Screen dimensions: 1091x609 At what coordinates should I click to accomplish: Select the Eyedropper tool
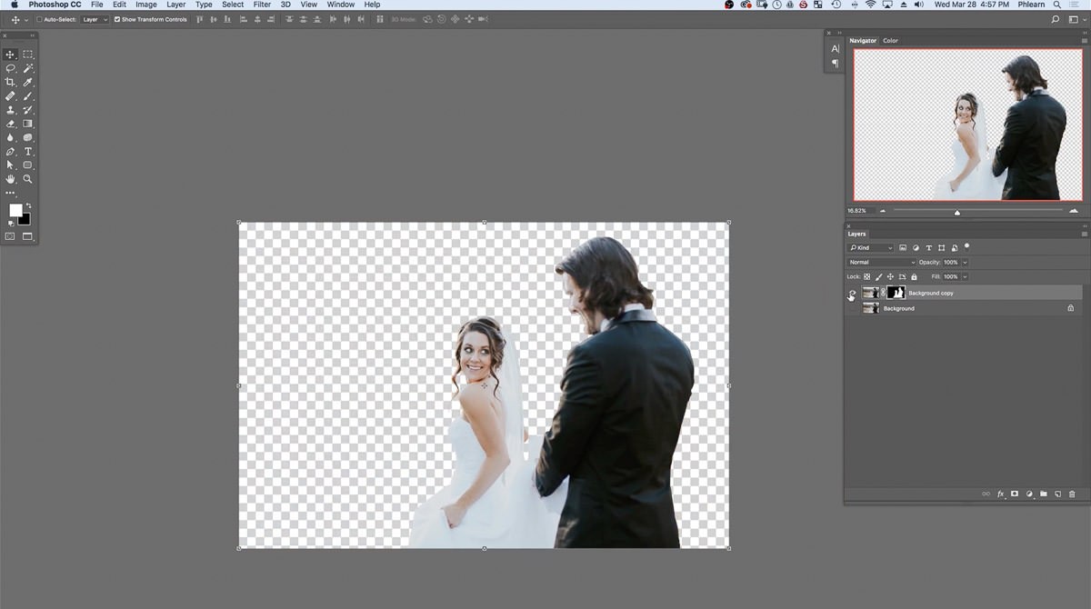tap(28, 82)
